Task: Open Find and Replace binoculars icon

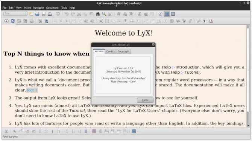Action: click(98, 14)
